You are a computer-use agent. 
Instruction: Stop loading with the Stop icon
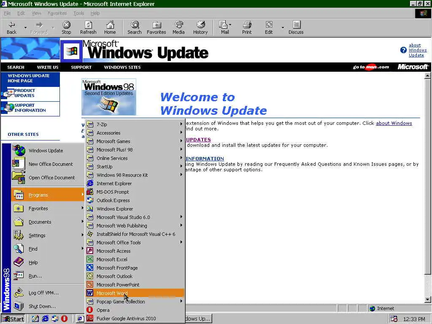(66, 27)
